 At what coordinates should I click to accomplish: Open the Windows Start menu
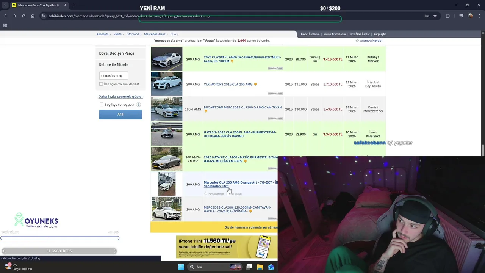point(181,267)
